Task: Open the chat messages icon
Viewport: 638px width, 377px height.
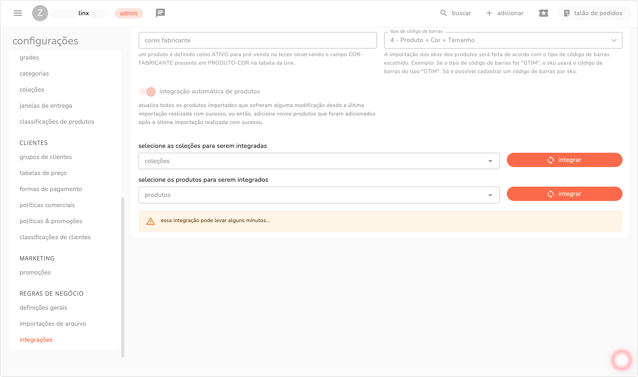Action: pos(160,13)
